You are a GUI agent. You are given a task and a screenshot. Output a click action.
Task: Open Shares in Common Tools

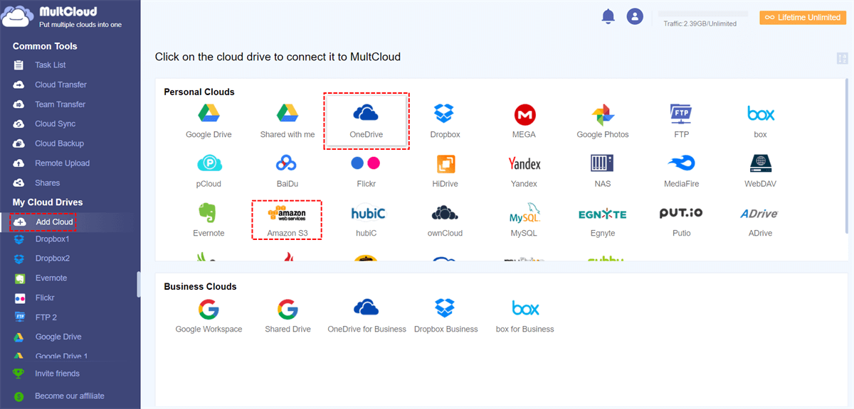[x=47, y=183]
